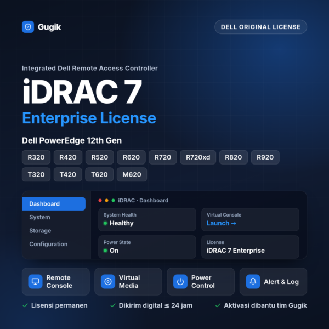329x329 pixels.
Task: Click the Dell PowerEdge 12th Gen heading
Action: point(72,140)
